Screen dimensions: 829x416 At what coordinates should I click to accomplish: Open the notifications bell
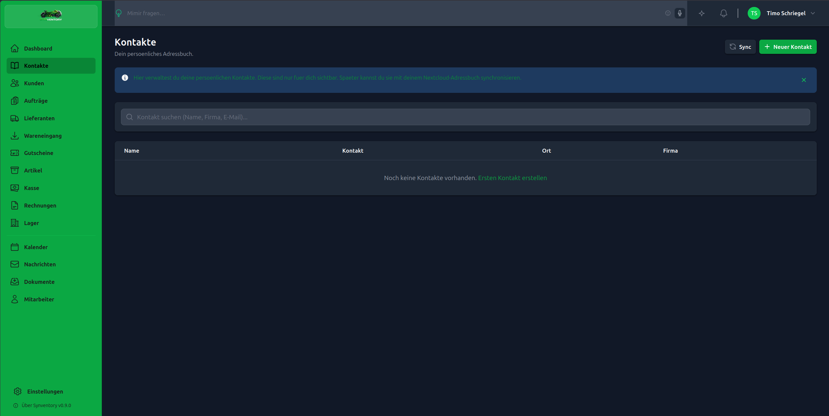pos(724,13)
